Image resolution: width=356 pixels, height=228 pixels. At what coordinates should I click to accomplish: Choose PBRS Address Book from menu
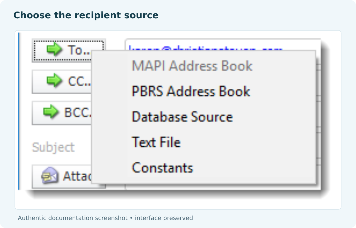pyautogui.click(x=204, y=91)
